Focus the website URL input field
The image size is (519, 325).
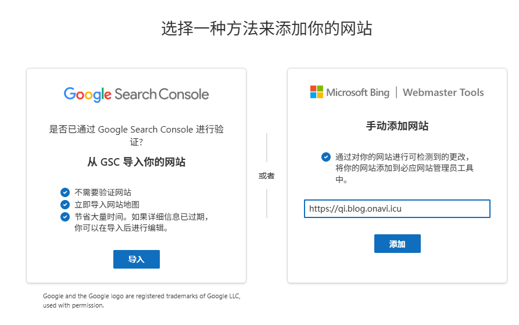(x=397, y=209)
